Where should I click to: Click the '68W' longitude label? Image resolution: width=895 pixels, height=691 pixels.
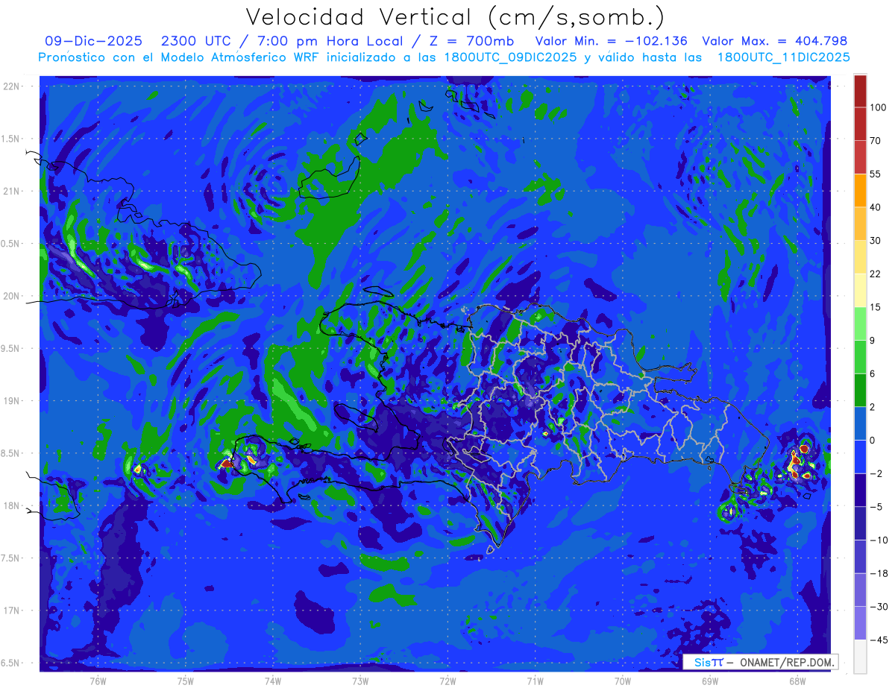[797, 681]
